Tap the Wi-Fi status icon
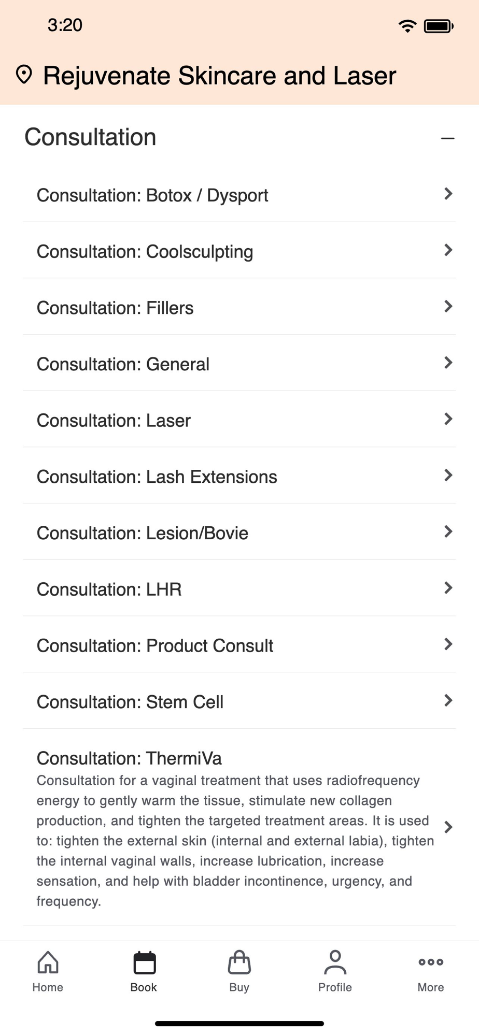Image resolution: width=479 pixels, height=1036 pixels. pyautogui.click(x=407, y=26)
